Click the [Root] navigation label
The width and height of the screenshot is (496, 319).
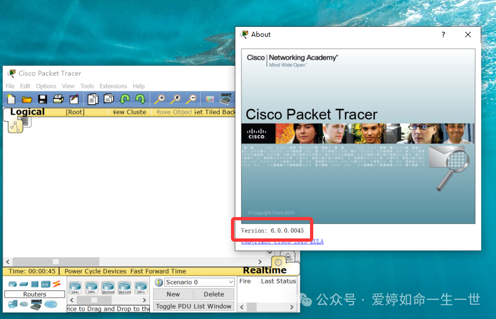75,112
